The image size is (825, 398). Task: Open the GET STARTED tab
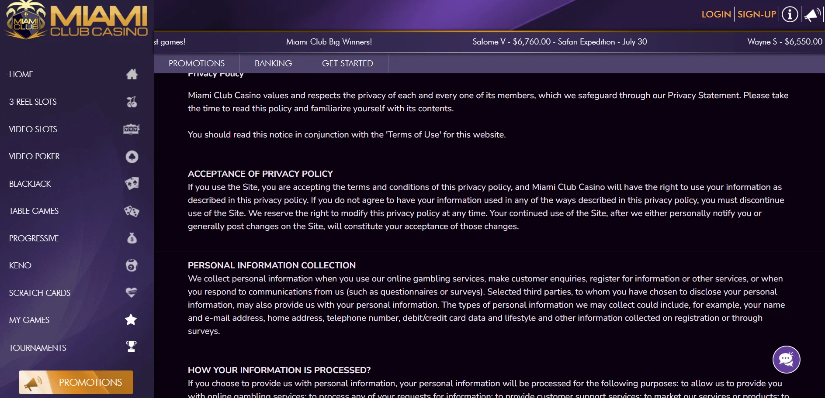[347, 63]
